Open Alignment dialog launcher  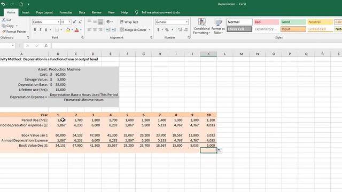pyautogui.click(x=151, y=38)
